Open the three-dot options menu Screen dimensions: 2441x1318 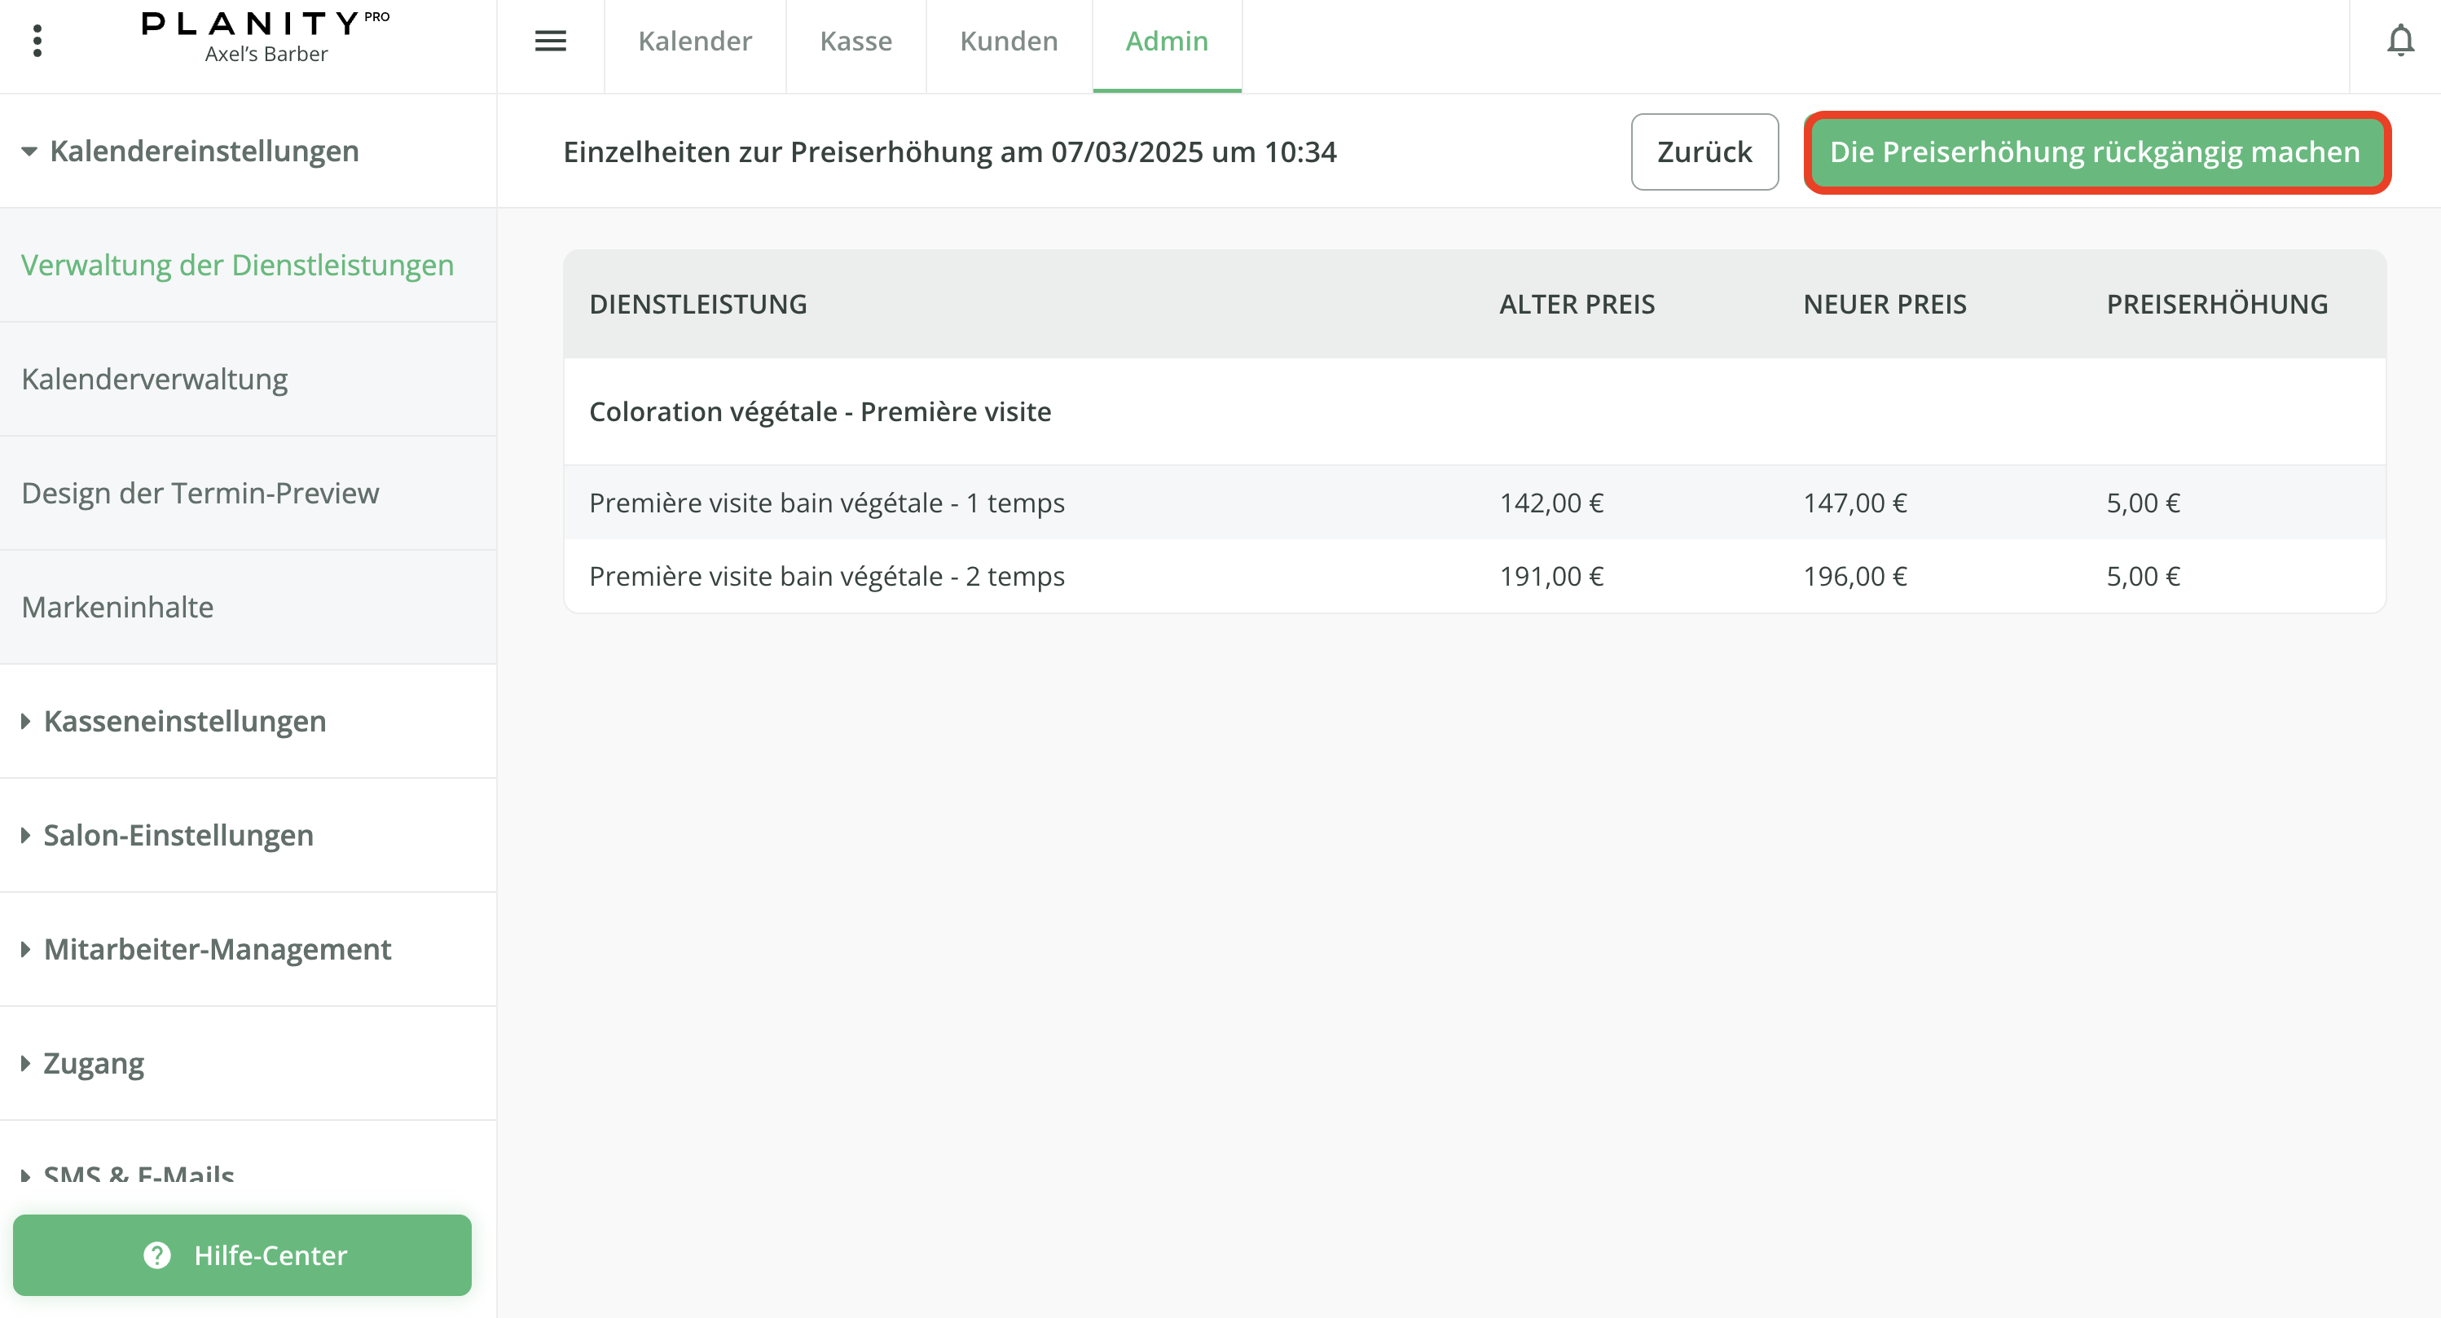click(x=37, y=41)
